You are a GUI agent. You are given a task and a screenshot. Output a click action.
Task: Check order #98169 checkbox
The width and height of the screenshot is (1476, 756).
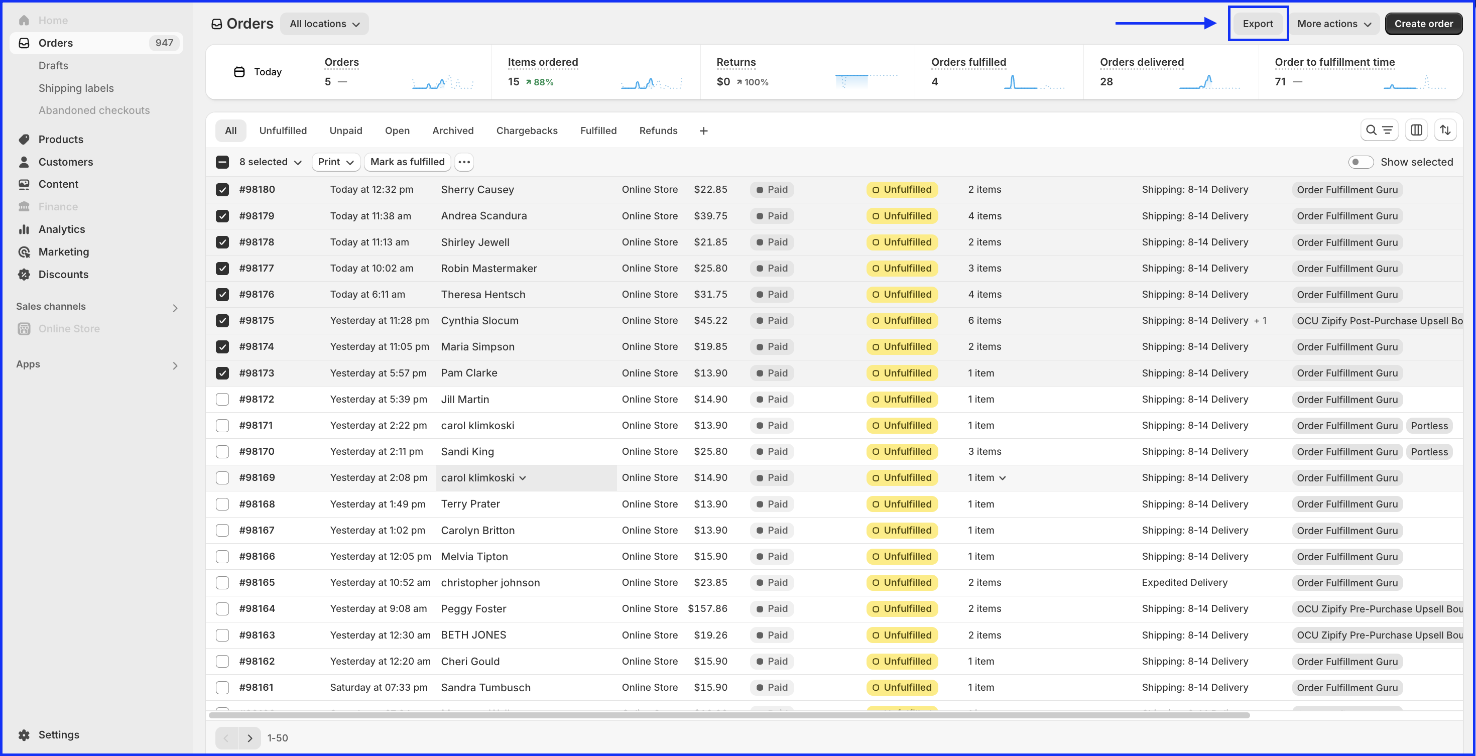tap(222, 478)
